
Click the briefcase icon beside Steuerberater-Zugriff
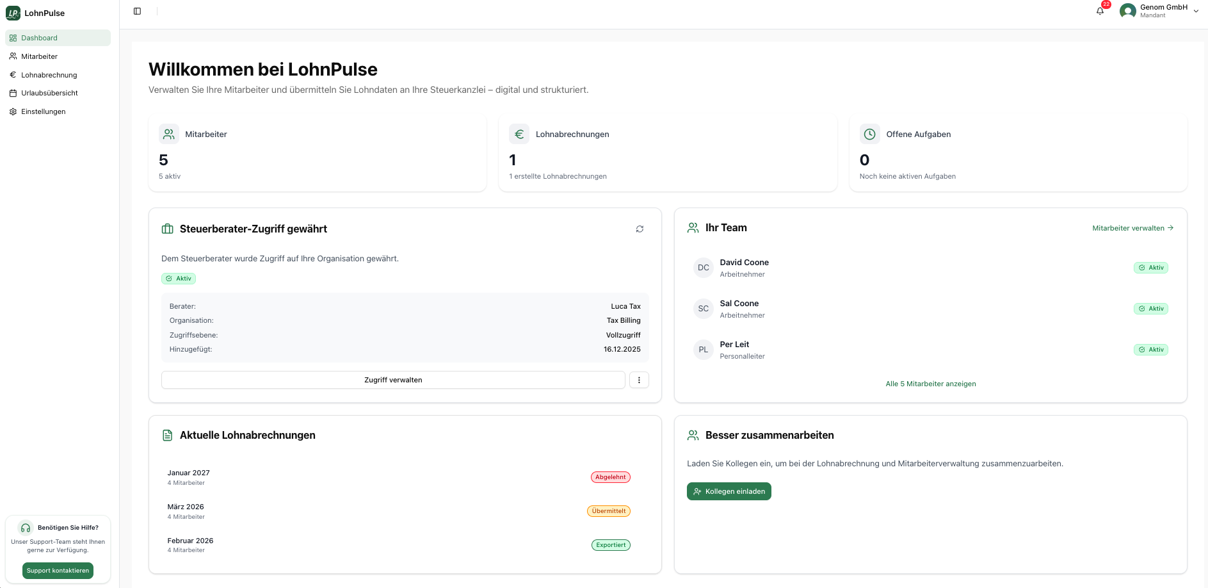pos(167,229)
